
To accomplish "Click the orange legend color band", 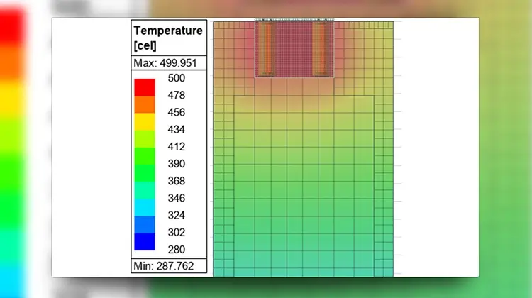I will 145,104.
